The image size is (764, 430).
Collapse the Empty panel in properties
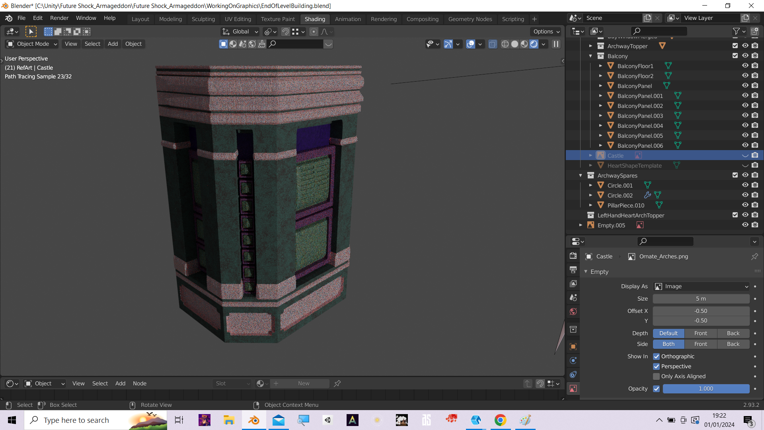[586, 272]
